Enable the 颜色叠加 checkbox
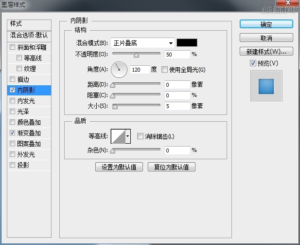Screen dimensions: 300x245 pos(13,122)
